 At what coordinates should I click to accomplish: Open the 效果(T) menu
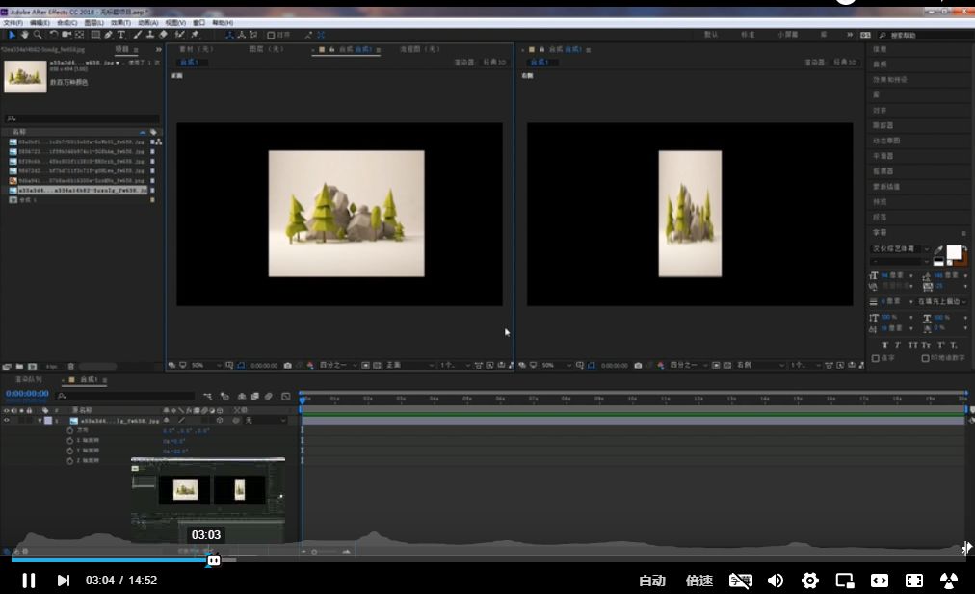[x=120, y=23]
